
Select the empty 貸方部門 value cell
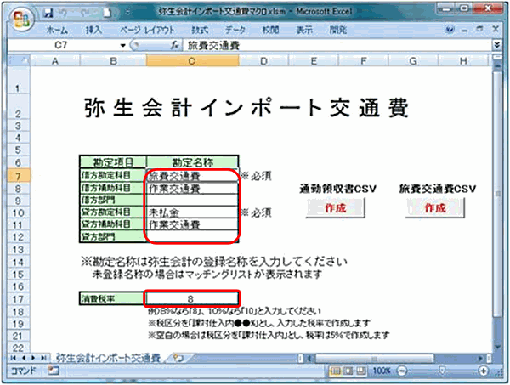[193, 236]
